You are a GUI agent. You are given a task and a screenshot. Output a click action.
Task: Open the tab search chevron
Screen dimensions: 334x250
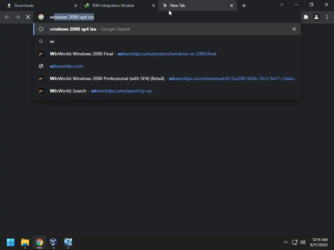tap(281, 5)
